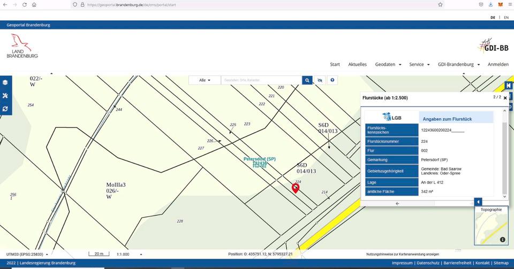Open the Aktuelles menu item
514x269 pixels.
point(357,64)
